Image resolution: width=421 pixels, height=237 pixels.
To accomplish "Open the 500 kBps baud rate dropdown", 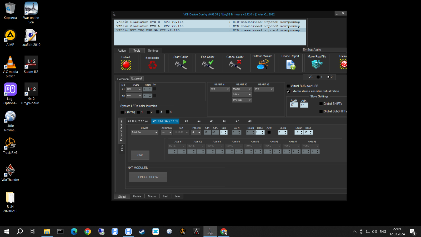I will pyautogui.click(x=242, y=100).
